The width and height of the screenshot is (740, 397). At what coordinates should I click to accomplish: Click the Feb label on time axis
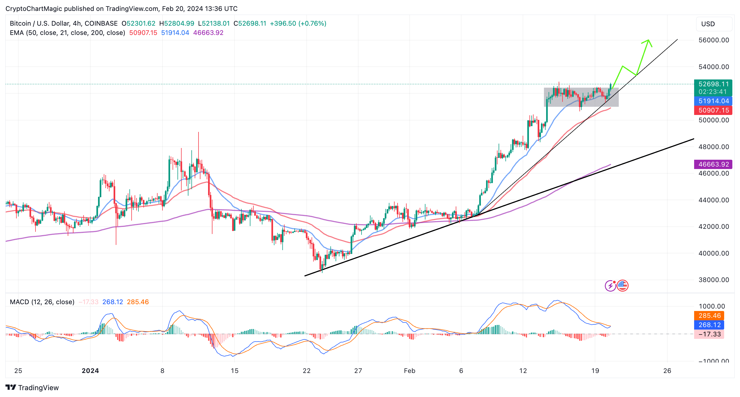click(x=409, y=371)
